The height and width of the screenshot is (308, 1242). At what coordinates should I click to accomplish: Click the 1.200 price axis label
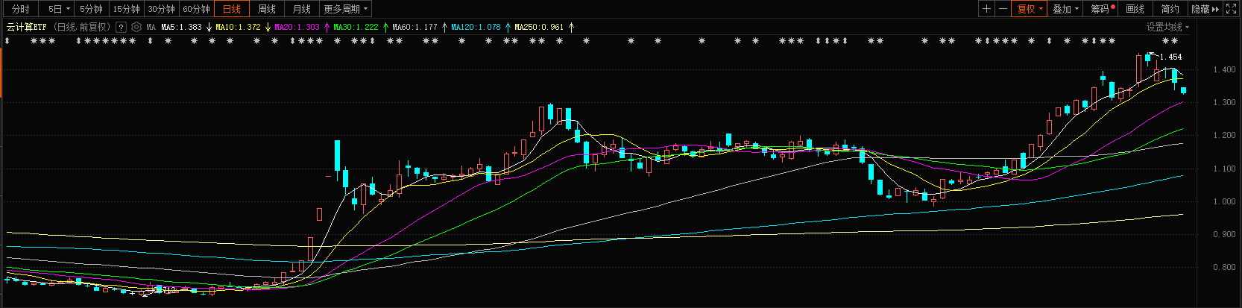click(x=1224, y=136)
